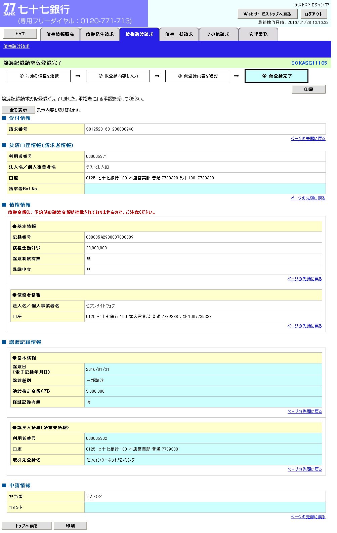The height and width of the screenshot is (533, 337).
Task: Click step 1 対象の債権を選択
Action: coord(39,76)
